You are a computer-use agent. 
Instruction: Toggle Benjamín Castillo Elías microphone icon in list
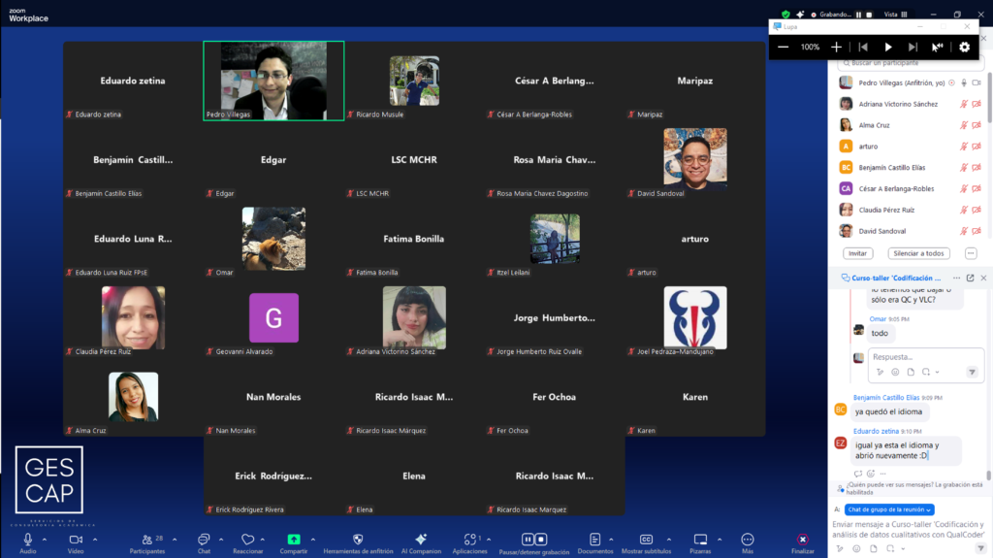[x=963, y=167]
